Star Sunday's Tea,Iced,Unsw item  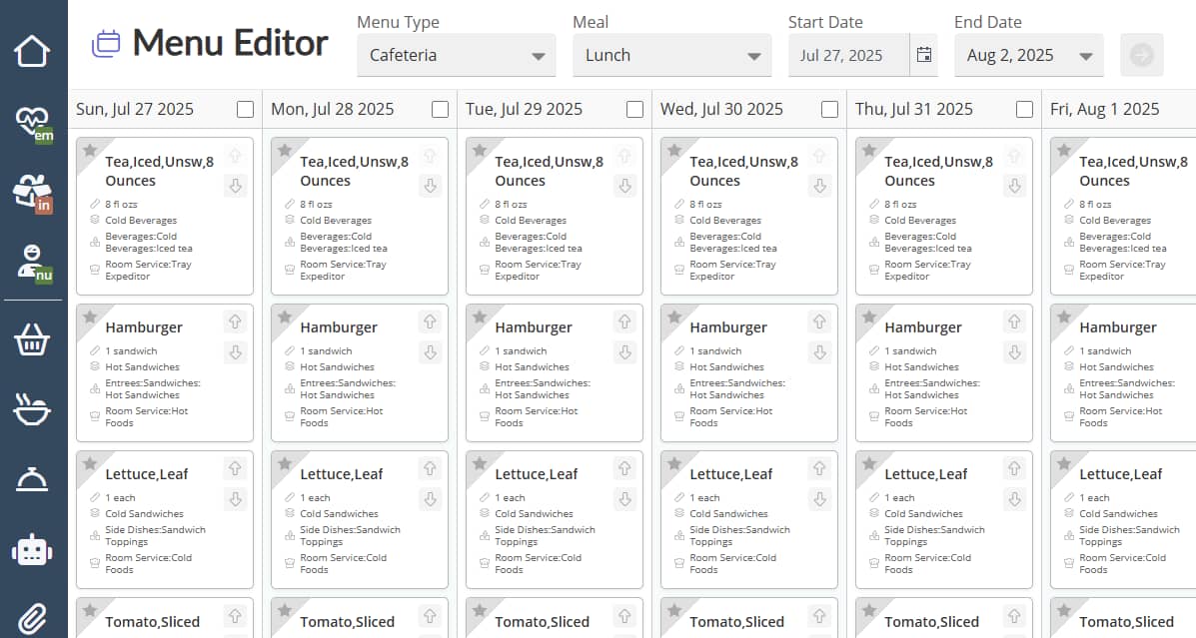[90, 150]
